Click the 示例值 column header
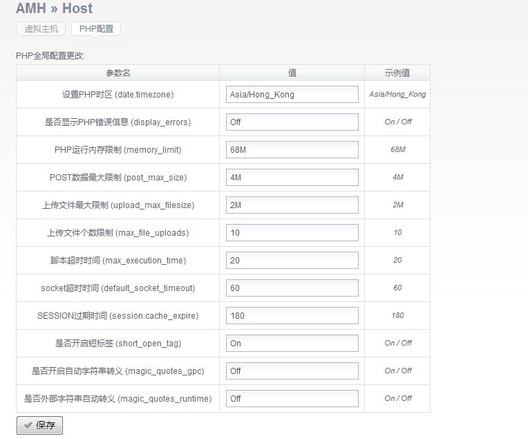The width and height of the screenshot is (528, 439). (x=397, y=73)
